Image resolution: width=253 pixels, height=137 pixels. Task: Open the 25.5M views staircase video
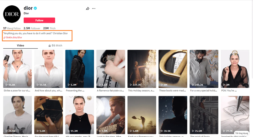(x=204, y=115)
